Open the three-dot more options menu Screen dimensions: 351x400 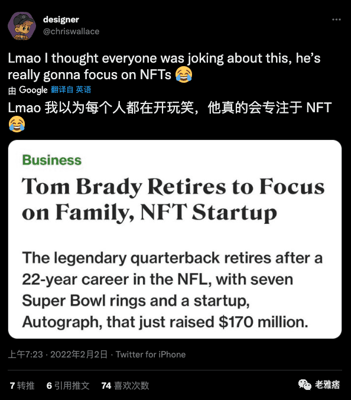pos(336,19)
